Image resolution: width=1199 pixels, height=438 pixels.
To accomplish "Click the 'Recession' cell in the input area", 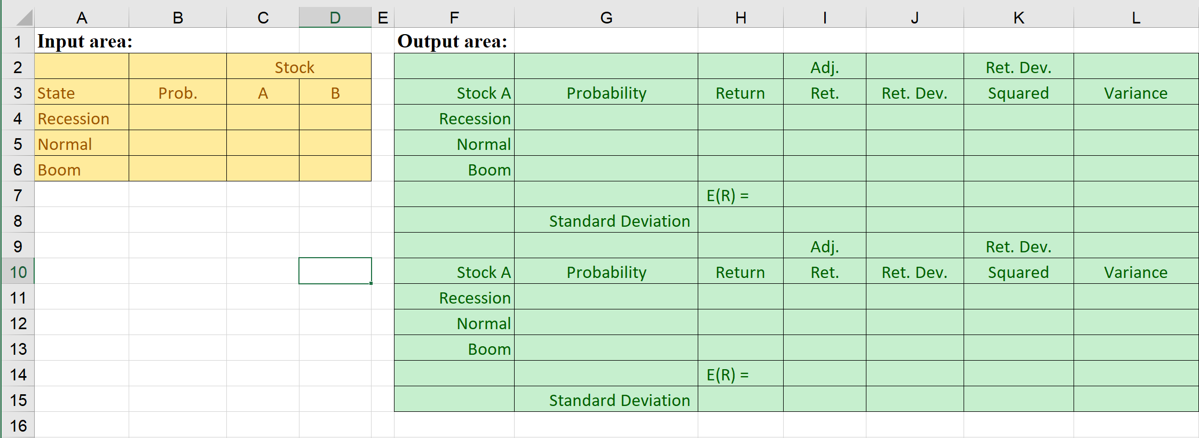I will pyautogui.click(x=82, y=118).
